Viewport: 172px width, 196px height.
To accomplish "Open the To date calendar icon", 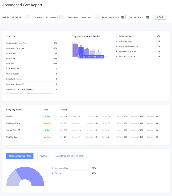I will click(x=147, y=17).
